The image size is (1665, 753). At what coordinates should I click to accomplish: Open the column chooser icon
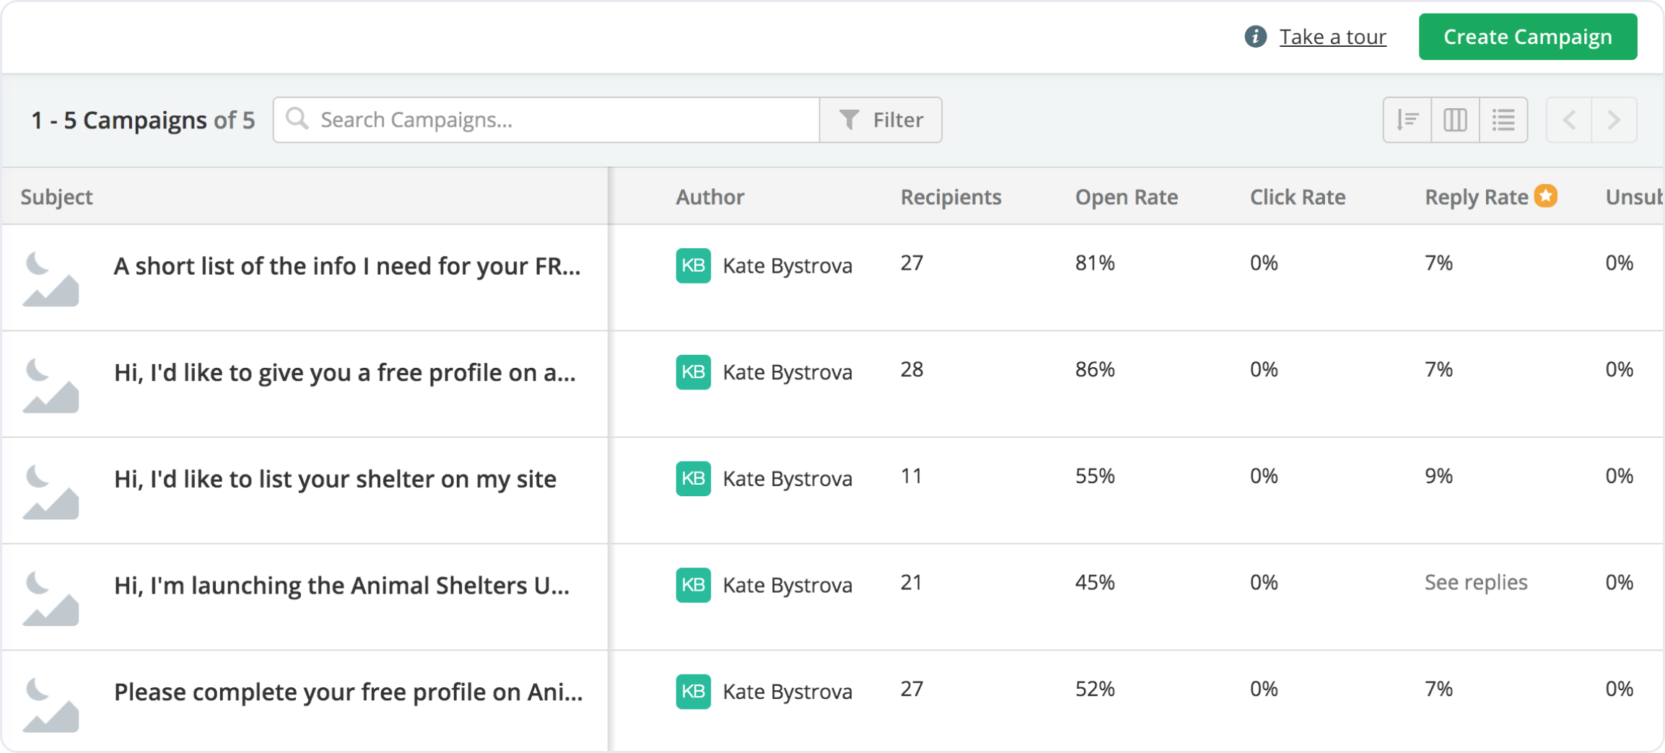pos(1455,120)
